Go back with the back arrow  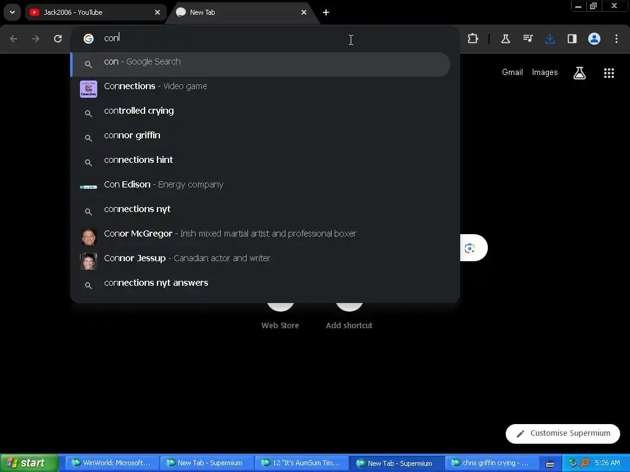pos(14,39)
